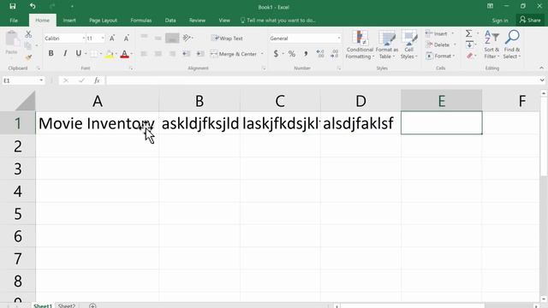The image size is (548, 308).
Task: Switch to the Sheet2 tab
Action: [67, 305]
